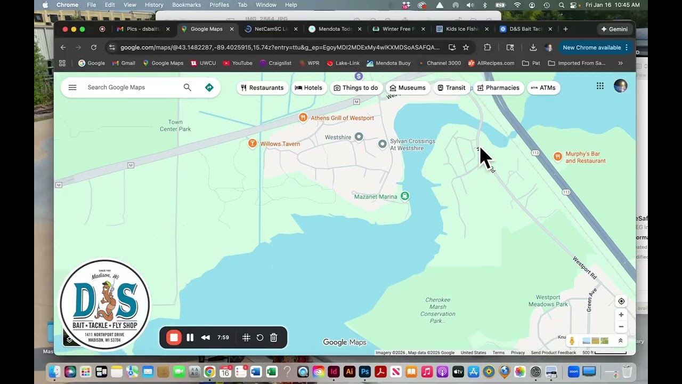Open the Gemini button in Chrome
The width and height of the screenshot is (682, 384).
click(x=614, y=29)
